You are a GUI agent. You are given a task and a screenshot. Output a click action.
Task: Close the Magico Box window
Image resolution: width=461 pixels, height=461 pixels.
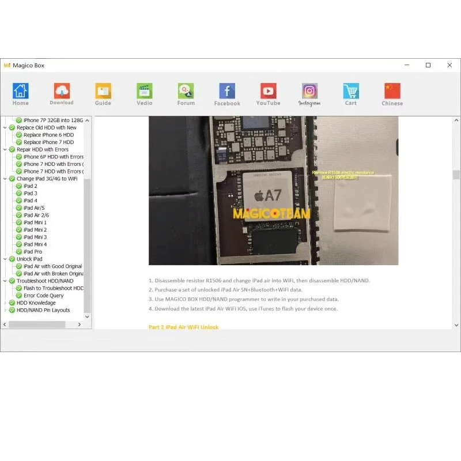(x=449, y=65)
